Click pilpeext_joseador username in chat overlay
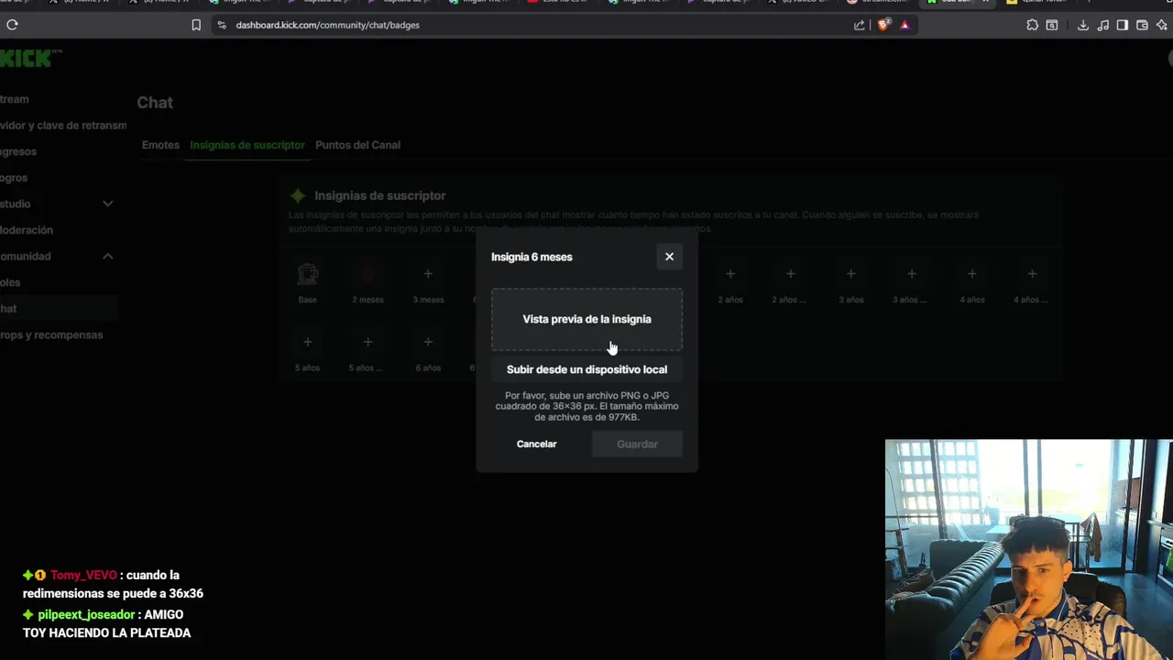The width and height of the screenshot is (1173, 660). (x=86, y=615)
